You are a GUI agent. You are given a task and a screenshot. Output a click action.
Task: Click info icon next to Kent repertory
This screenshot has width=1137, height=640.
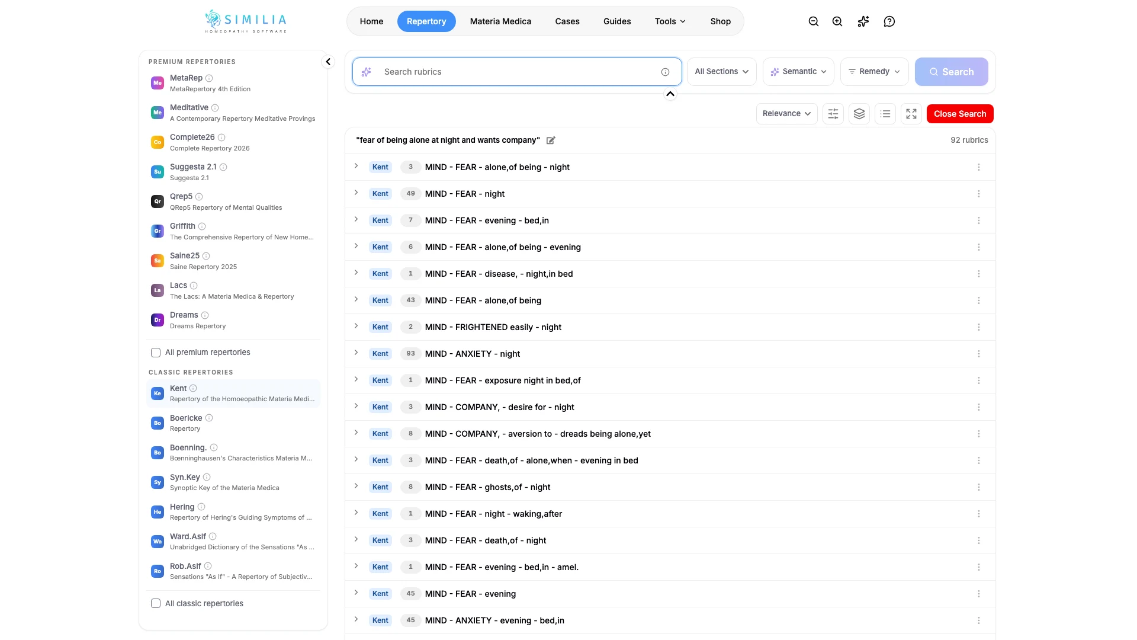tap(193, 388)
